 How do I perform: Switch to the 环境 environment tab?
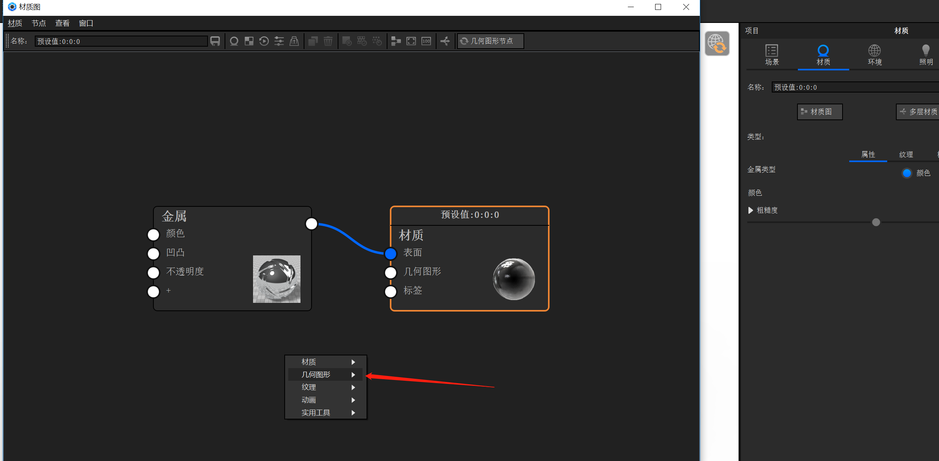[x=874, y=55]
